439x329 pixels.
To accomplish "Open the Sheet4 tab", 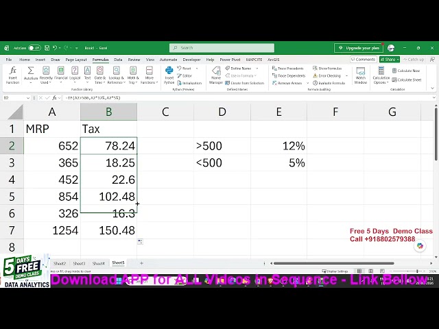I will tap(98, 263).
